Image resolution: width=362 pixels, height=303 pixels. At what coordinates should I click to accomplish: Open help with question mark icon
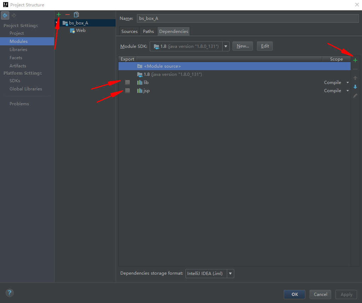(10, 293)
